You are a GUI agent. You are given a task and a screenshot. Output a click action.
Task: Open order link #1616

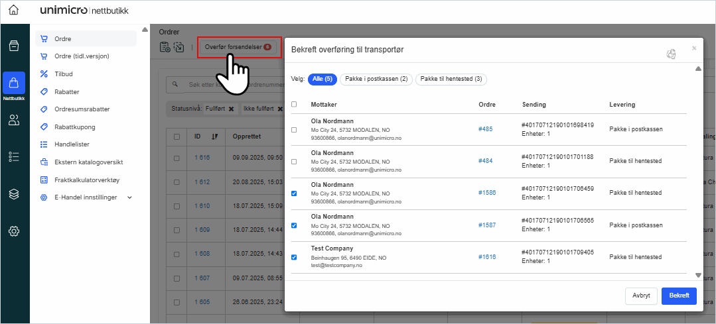click(486, 257)
